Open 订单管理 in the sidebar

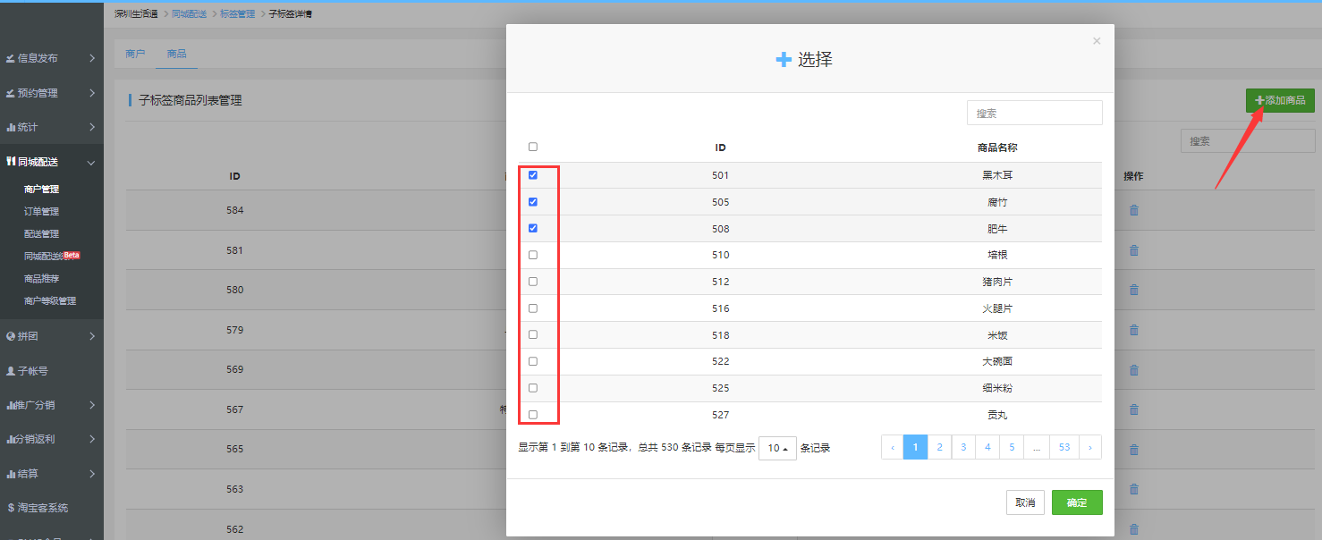(x=41, y=212)
